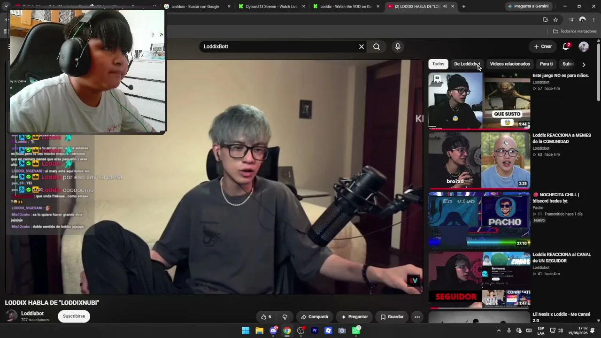Close the Dylaan213 Stream tab
Screen dimensions: 601x338
[x=304, y=7]
